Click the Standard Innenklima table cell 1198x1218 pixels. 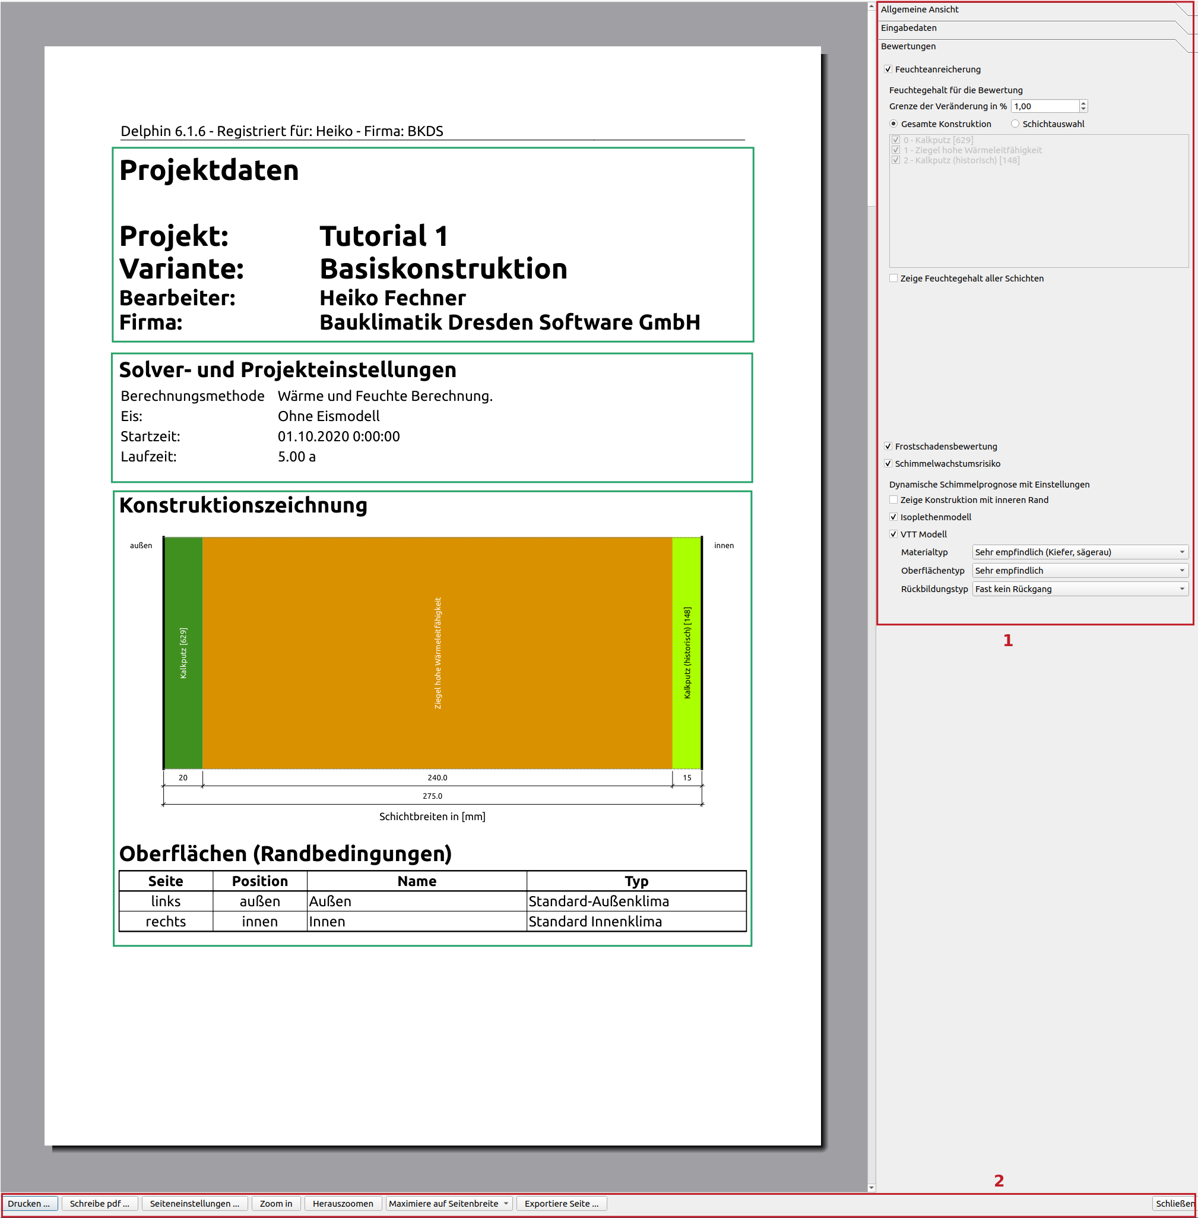(636, 921)
